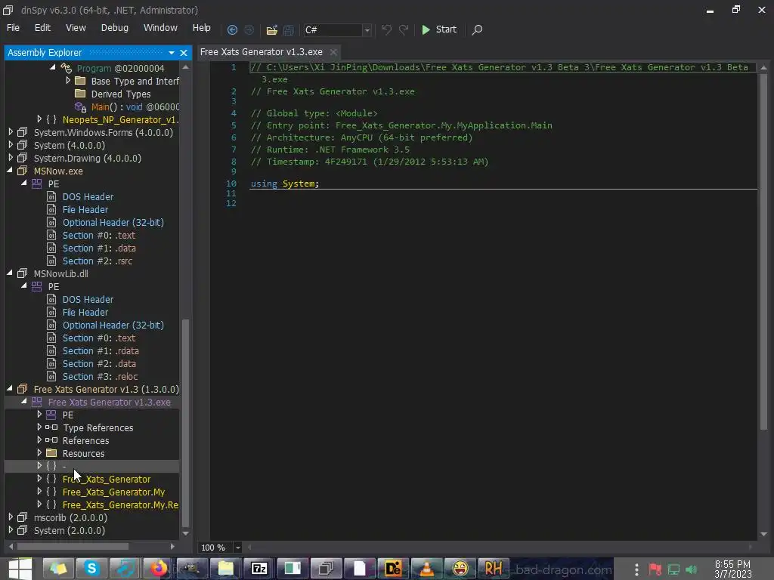Screen dimensions: 774x580
Task: Switch to Free Xats Generator v1.3.exe tab
Action: click(x=261, y=52)
